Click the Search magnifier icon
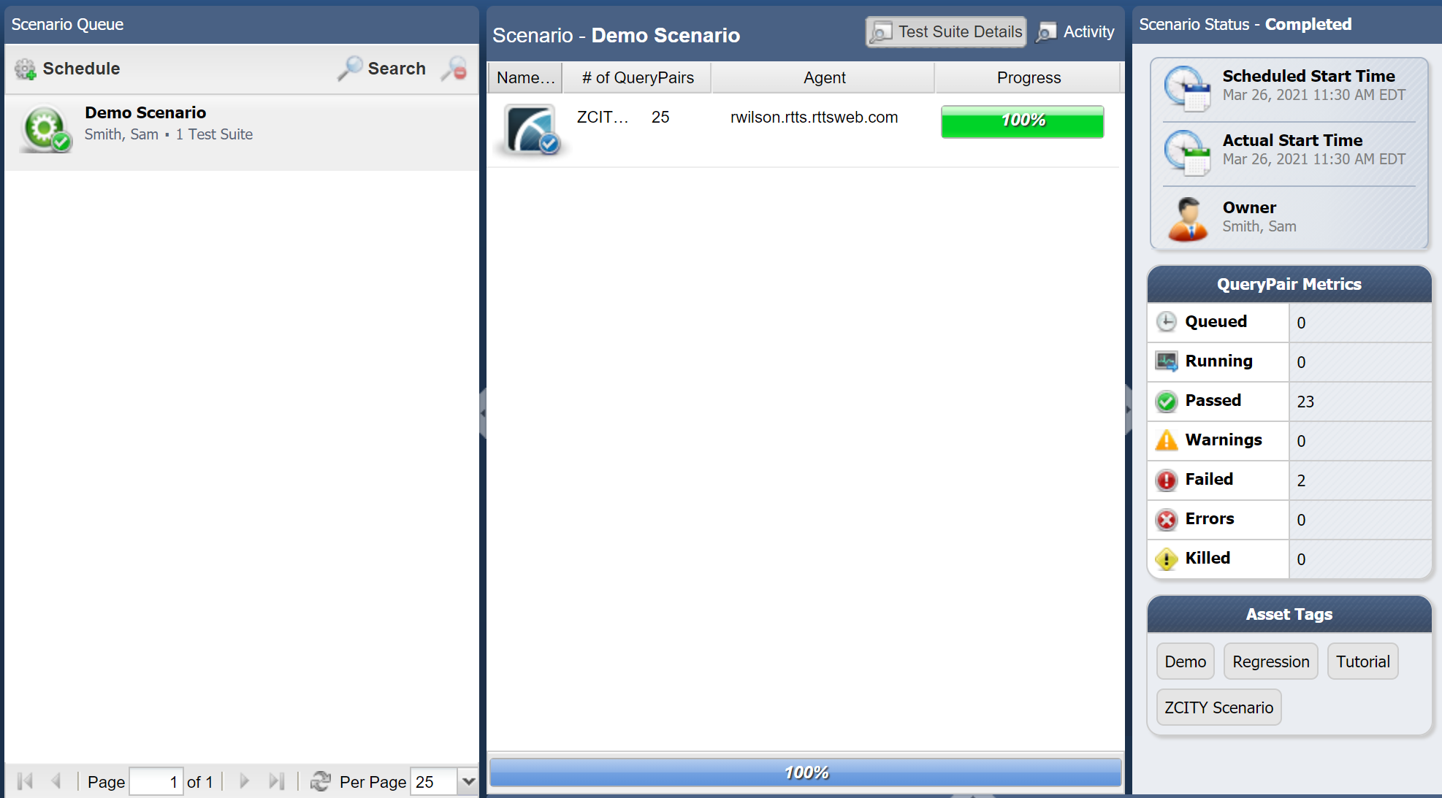1442x798 pixels. (350, 69)
